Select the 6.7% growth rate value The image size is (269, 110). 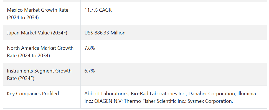pyautogui.click(x=90, y=71)
